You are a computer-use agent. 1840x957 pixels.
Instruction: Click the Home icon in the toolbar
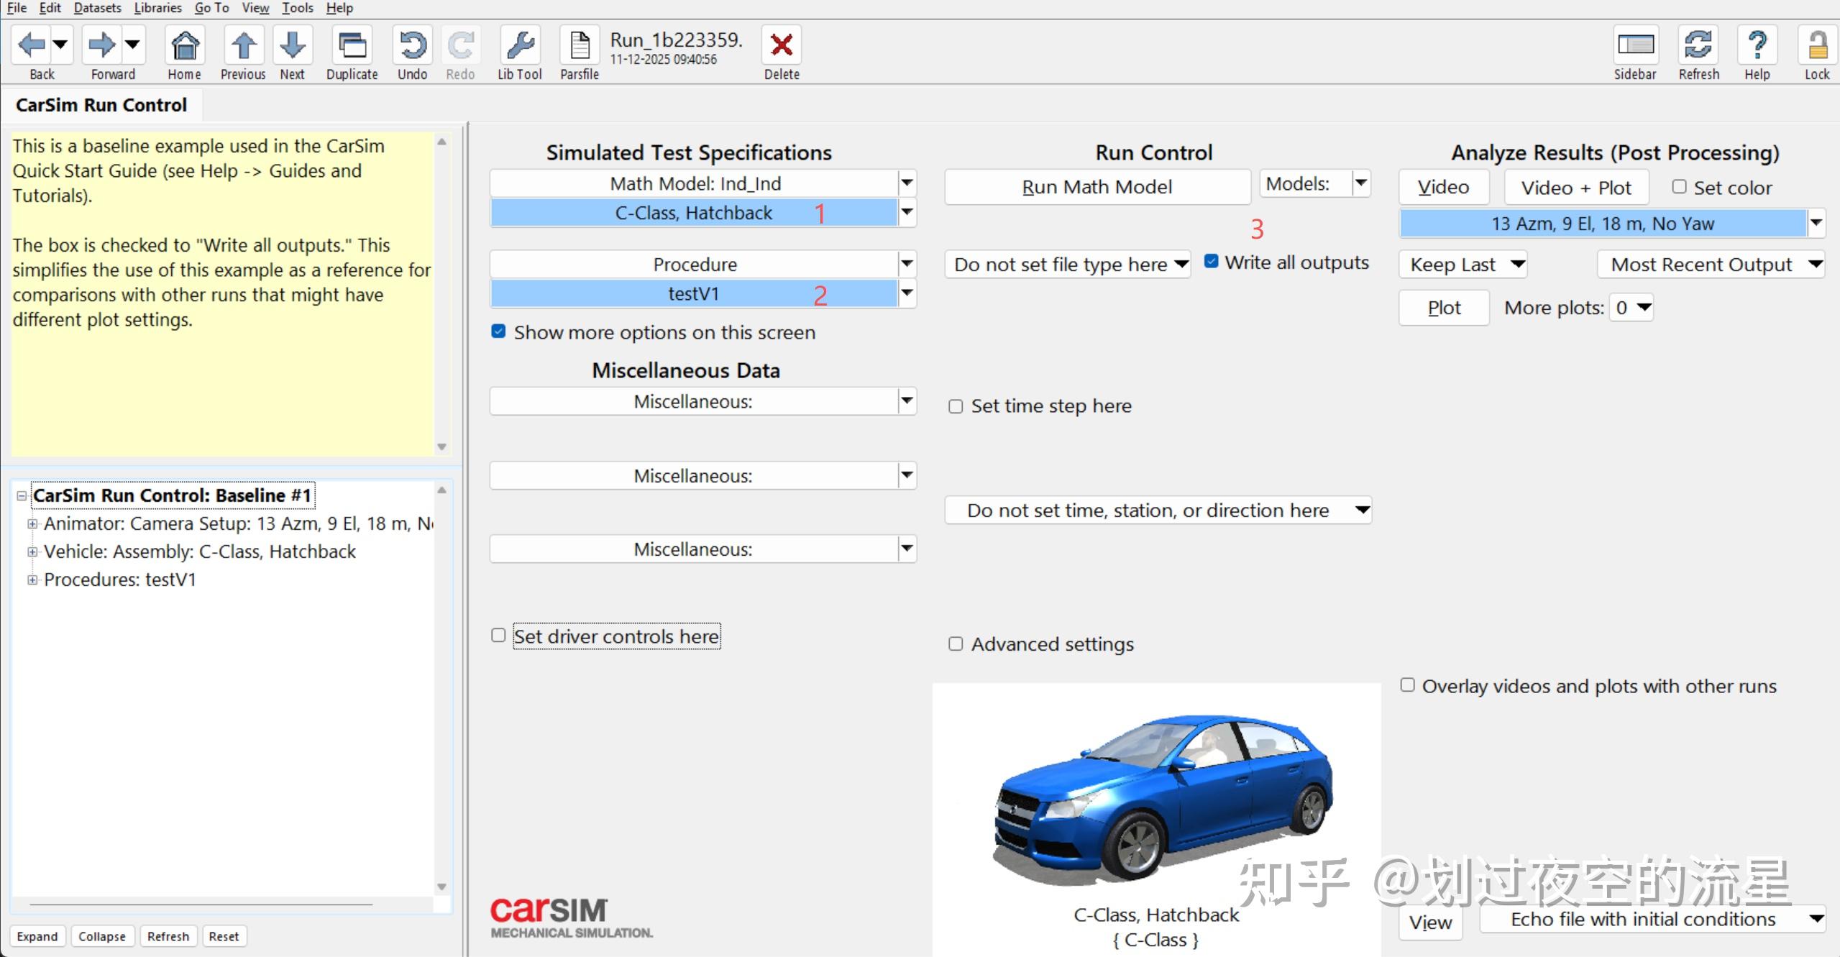(x=184, y=45)
